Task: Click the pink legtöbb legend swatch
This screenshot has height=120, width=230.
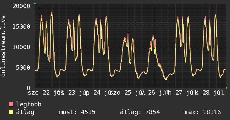Action: [x=11, y=104]
